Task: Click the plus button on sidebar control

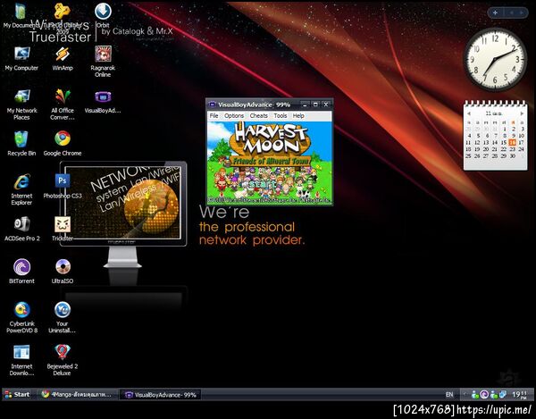Action: [495, 13]
